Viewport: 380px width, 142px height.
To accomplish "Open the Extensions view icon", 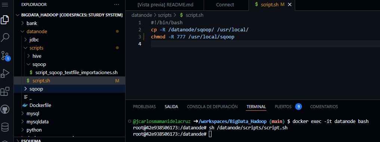I will (x=5, y=91).
